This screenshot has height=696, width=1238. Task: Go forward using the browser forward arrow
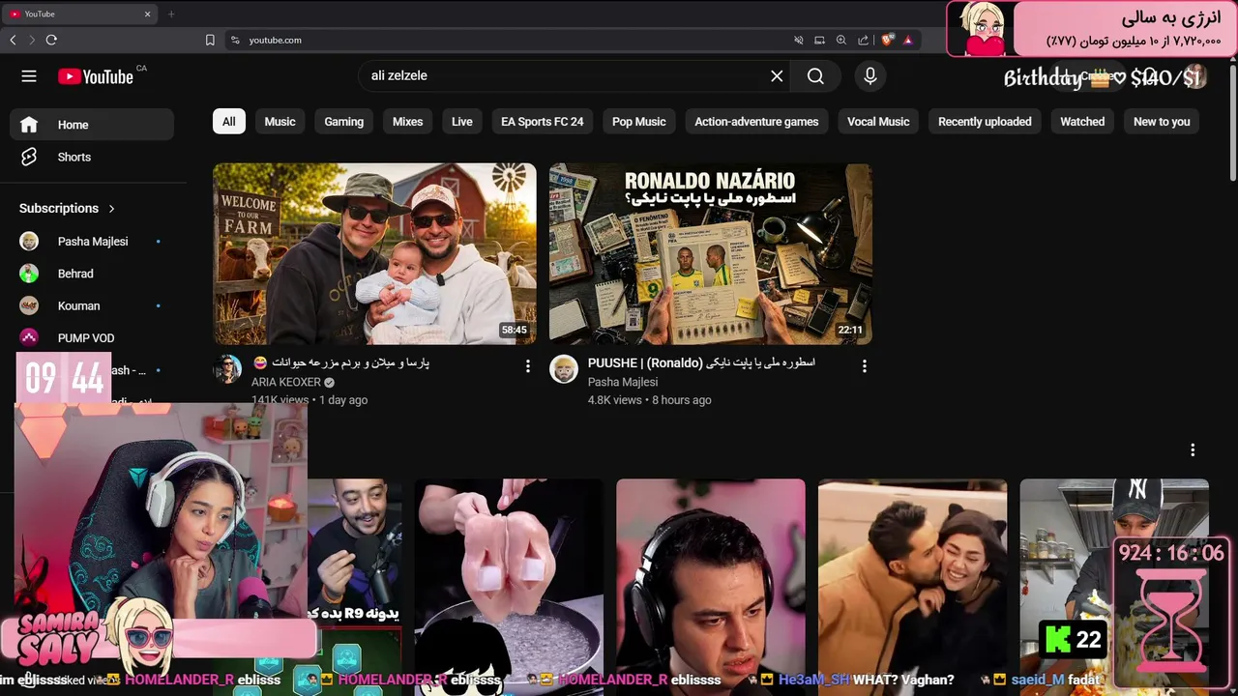coord(32,40)
